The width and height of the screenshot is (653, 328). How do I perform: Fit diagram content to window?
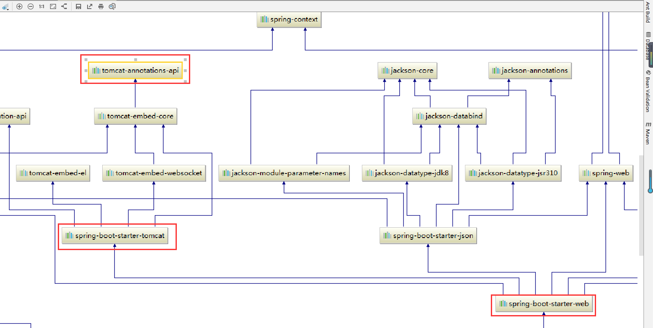point(53,6)
